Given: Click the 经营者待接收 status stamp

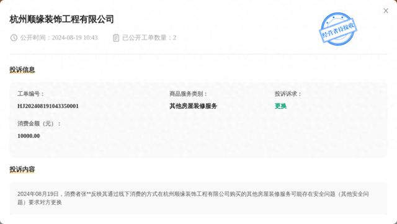Looking at the screenshot, I should (x=338, y=29).
